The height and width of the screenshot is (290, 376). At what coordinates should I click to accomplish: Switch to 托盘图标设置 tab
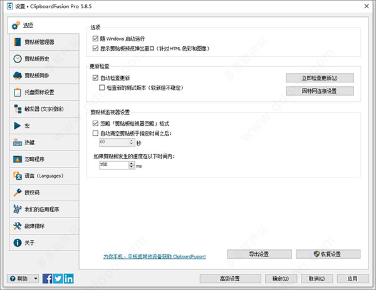[x=44, y=92]
